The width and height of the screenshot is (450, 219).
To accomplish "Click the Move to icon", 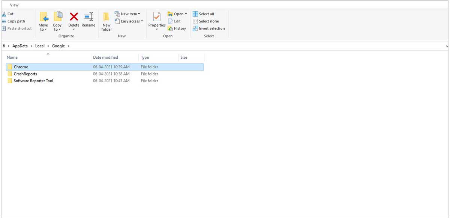I will tap(43, 17).
